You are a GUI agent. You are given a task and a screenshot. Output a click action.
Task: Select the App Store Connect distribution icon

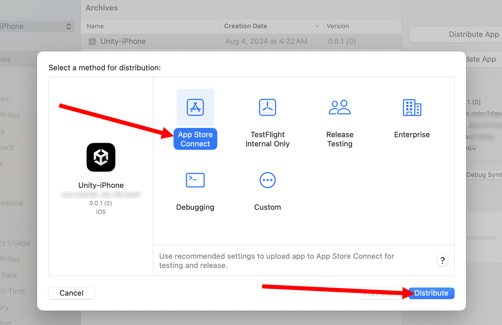pyautogui.click(x=195, y=107)
